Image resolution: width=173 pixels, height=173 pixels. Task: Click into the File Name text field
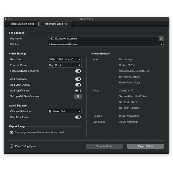(103, 39)
